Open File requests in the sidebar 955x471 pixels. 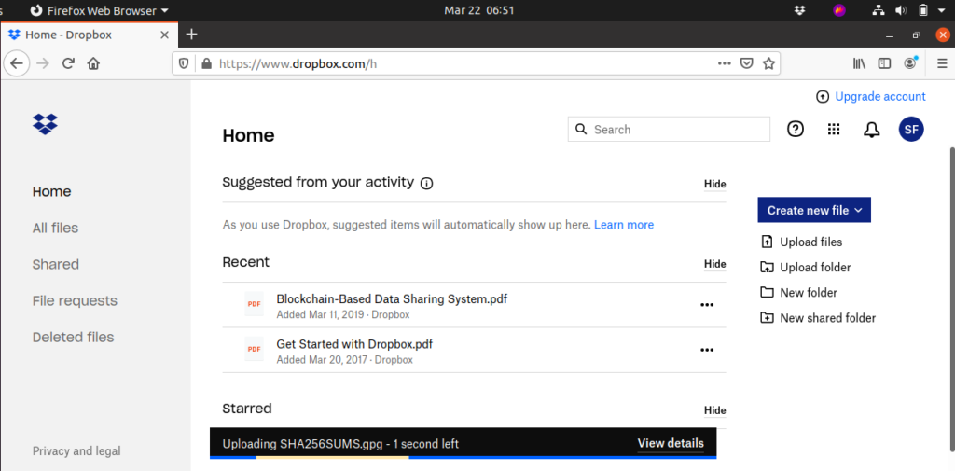click(75, 301)
